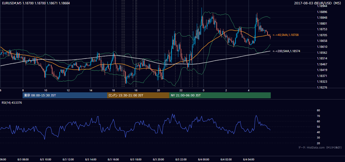
Task: Click price level 1.18467 on axis
Action: 322,64
